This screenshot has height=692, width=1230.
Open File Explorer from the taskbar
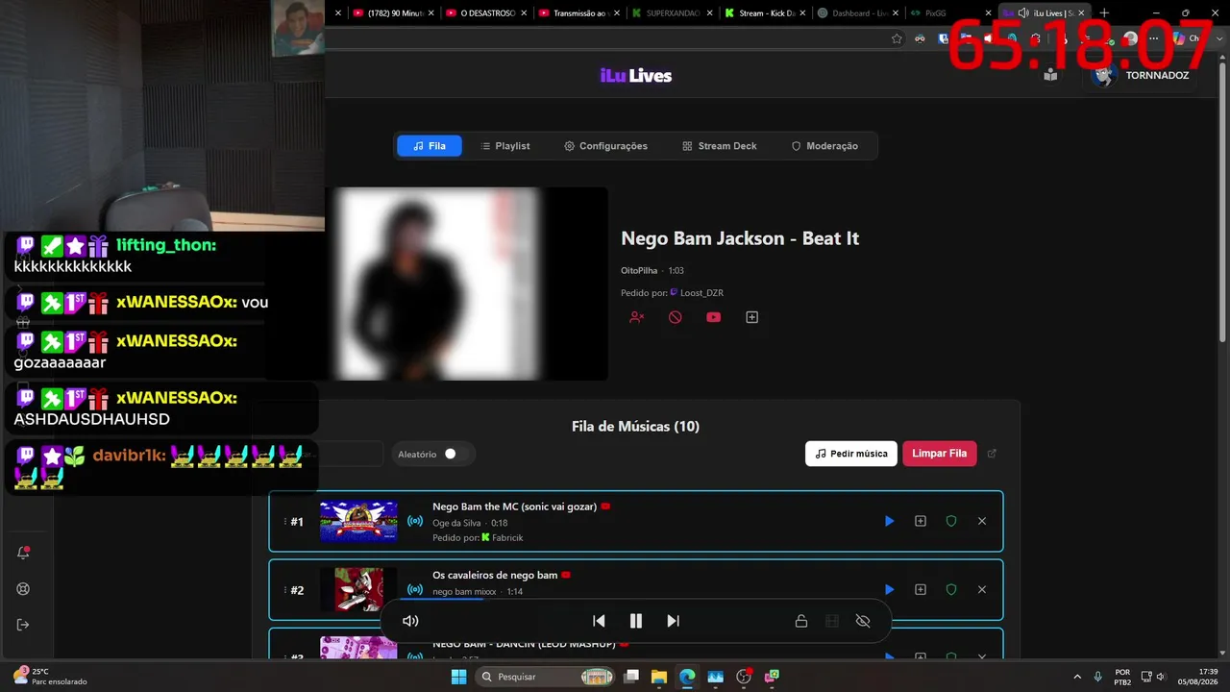(x=659, y=677)
